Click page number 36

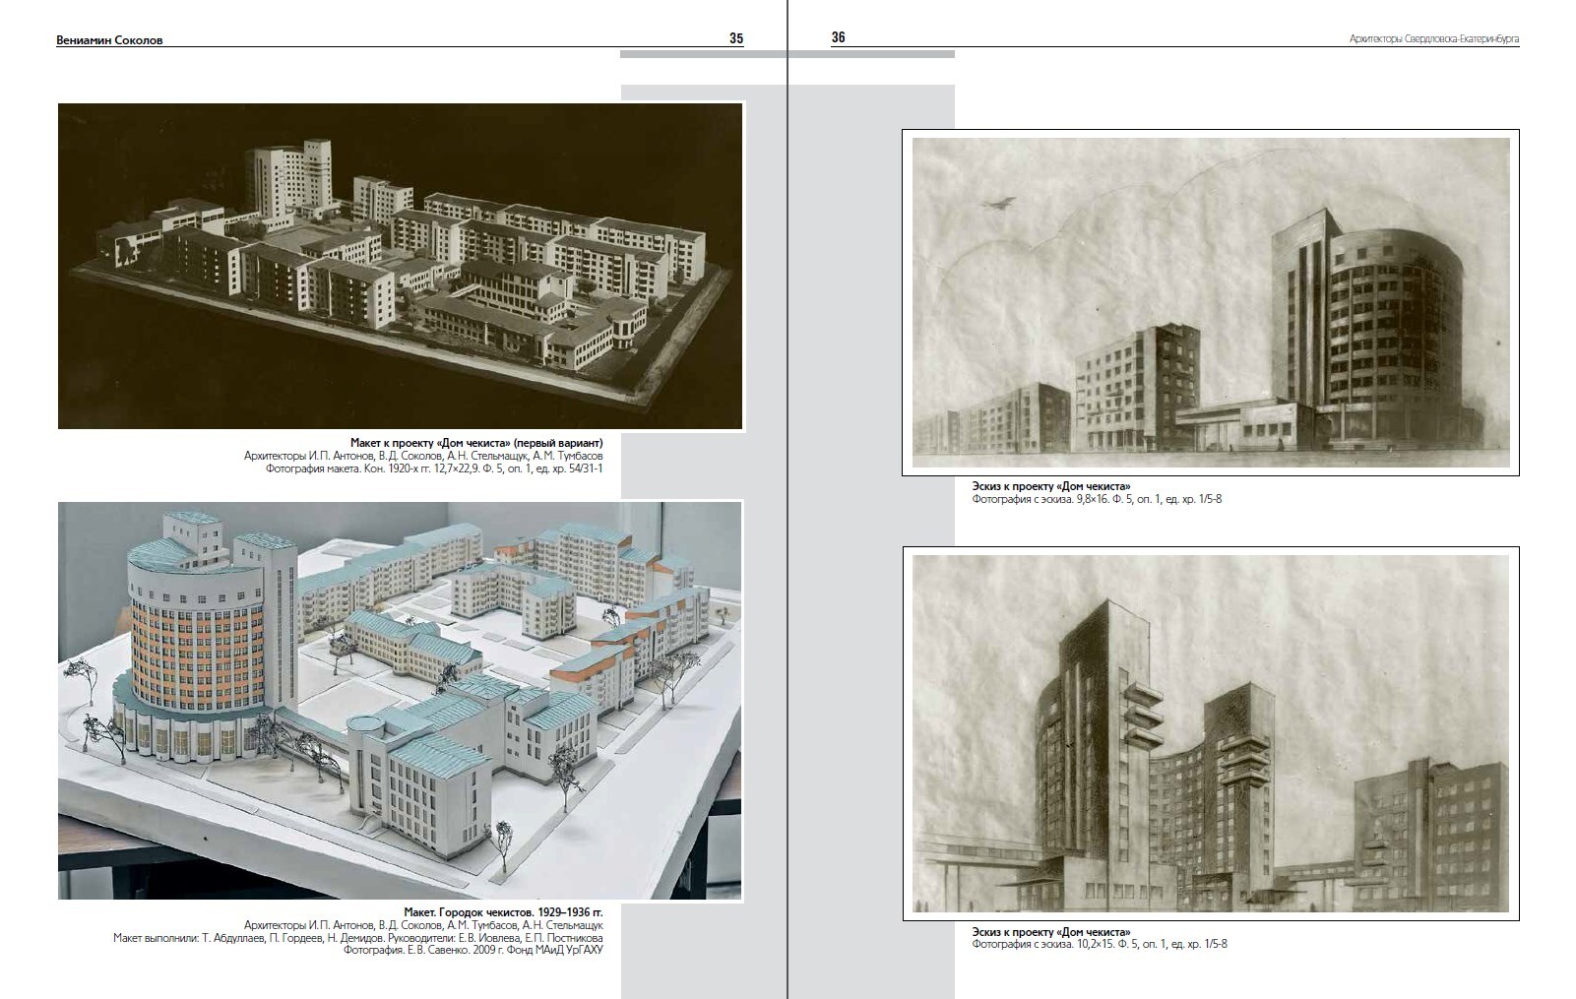pos(839,38)
